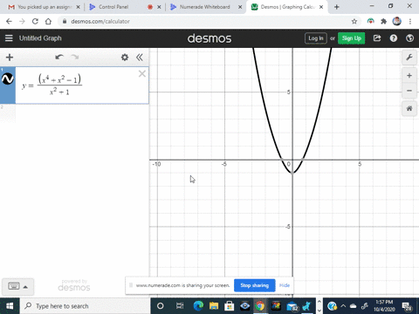
Task: Open the Chrome profile avatar
Action: [x=397, y=21]
